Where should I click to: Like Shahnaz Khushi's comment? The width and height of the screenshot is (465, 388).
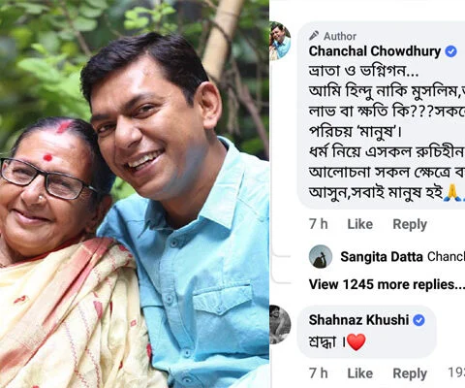(360, 373)
